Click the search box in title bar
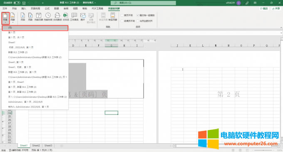This screenshot has width=283, height=152. point(143,3)
